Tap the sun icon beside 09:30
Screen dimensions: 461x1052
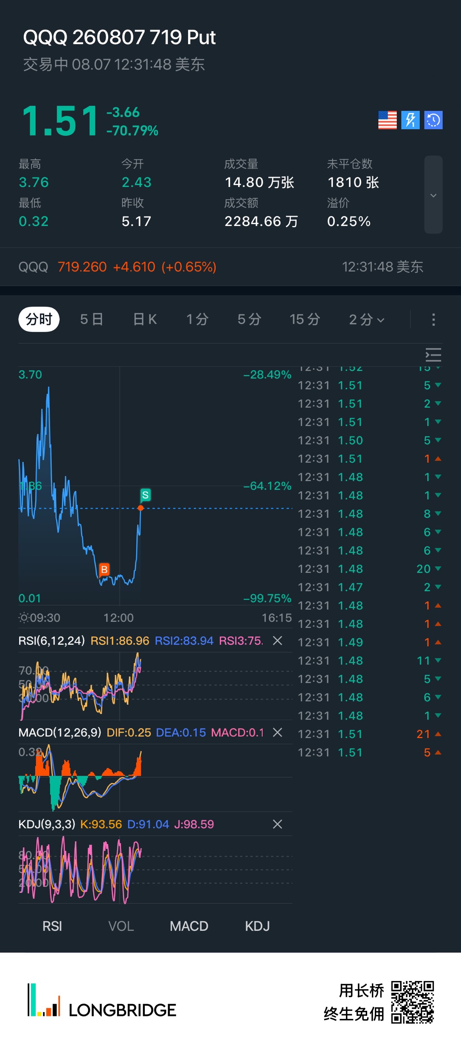click(24, 617)
